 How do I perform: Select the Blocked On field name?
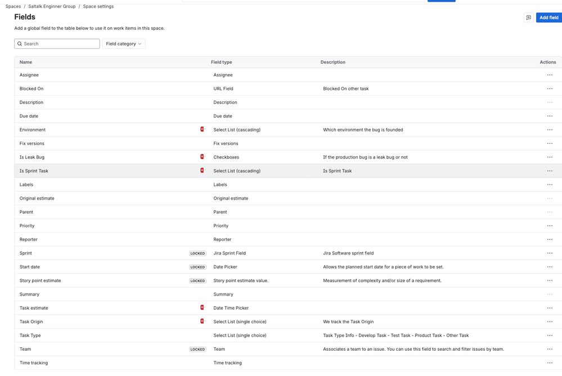(x=32, y=88)
